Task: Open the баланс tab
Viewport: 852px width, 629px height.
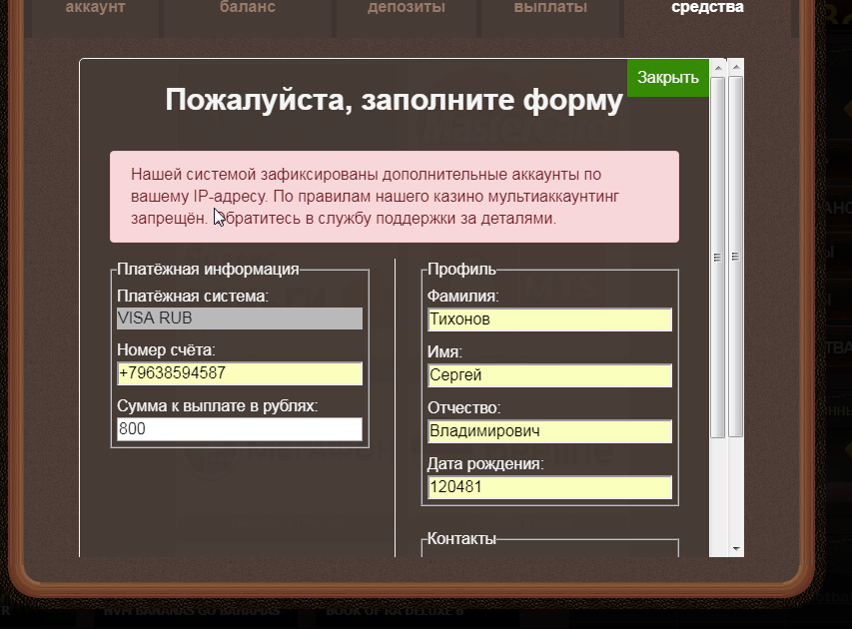Action: coord(247,8)
